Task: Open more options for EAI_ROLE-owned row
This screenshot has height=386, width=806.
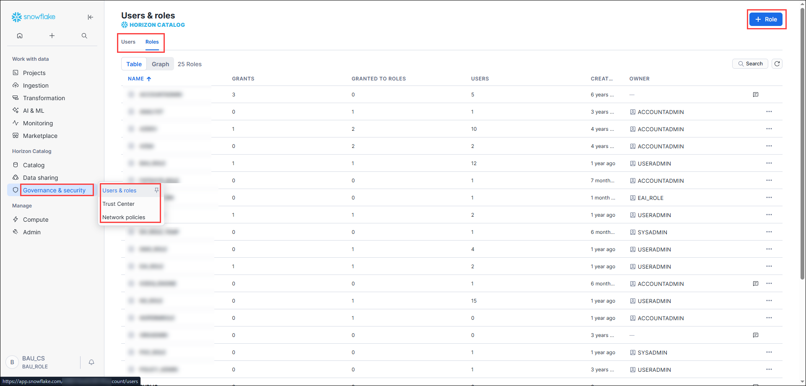Action: click(x=769, y=198)
